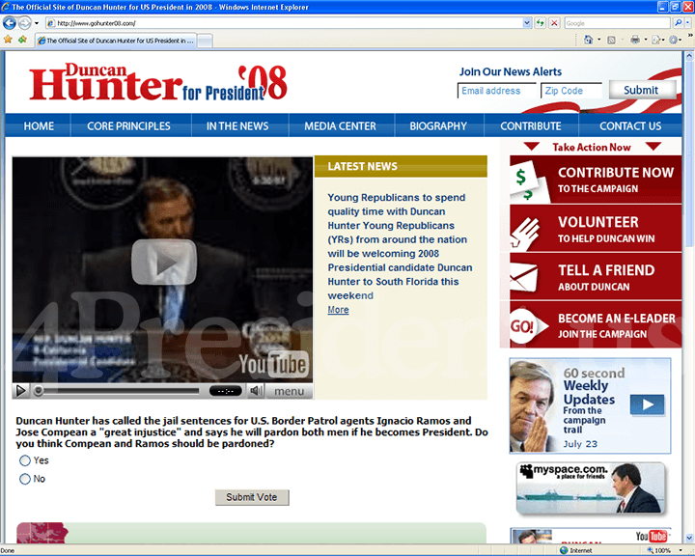
Task: Click the YouTube logo on video
Action: click(273, 365)
